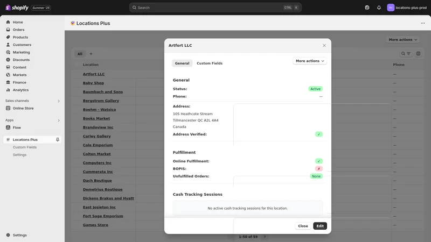Open the East Josieton Inc location link
Viewport: 431px width, 242px height.
point(99,207)
